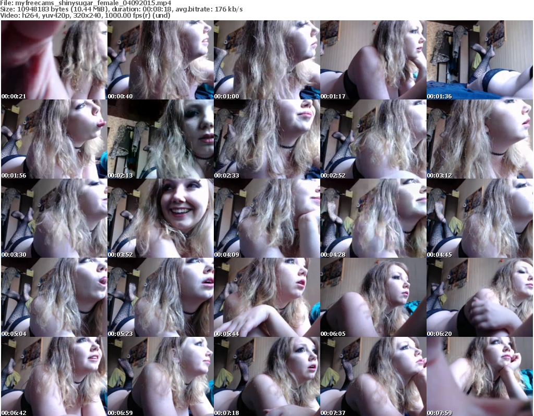Pick the frame at 00:05:04
Viewport: 534px width, 416px height.
54,297
